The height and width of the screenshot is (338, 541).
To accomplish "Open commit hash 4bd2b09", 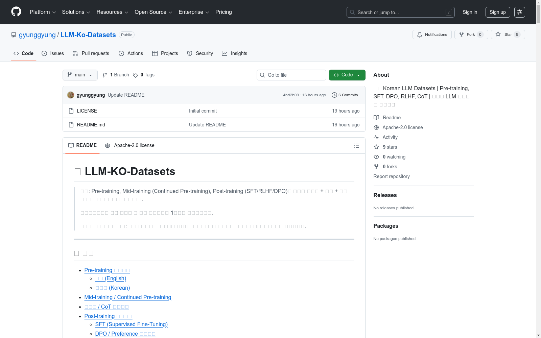I will click(x=291, y=95).
